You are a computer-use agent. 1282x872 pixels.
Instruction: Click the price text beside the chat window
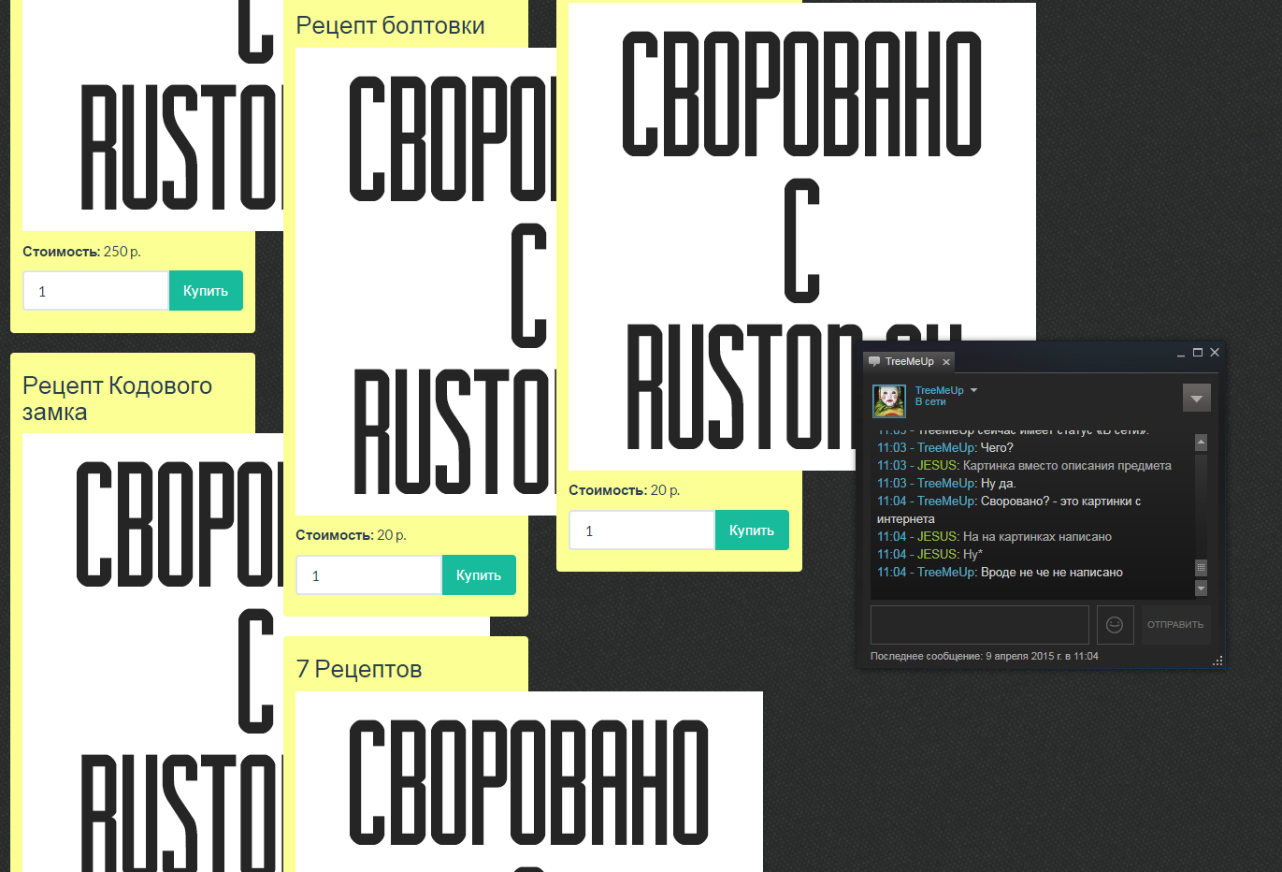625,490
